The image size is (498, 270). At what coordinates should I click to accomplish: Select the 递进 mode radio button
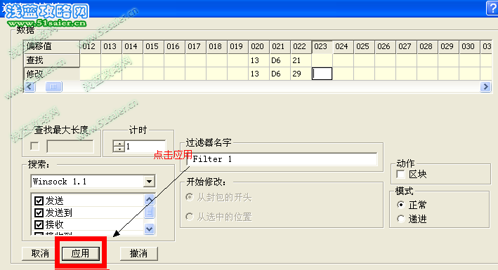pos(401,219)
